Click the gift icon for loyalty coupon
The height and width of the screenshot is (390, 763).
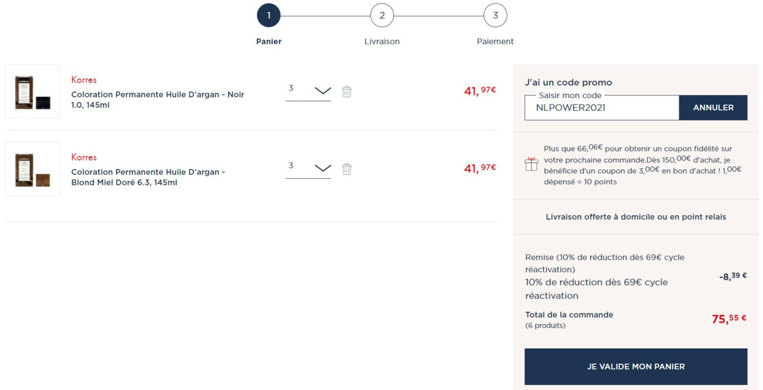pyautogui.click(x=531, y=165)
